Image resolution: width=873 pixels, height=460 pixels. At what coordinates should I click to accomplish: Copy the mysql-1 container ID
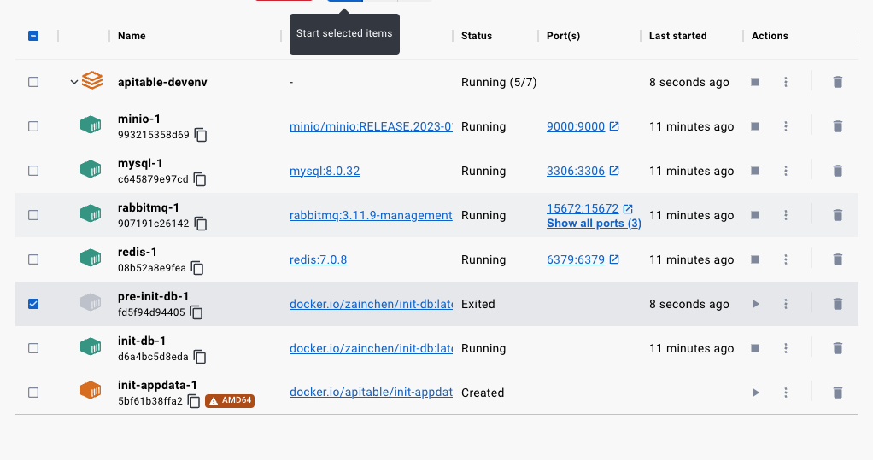click(199, 180)
